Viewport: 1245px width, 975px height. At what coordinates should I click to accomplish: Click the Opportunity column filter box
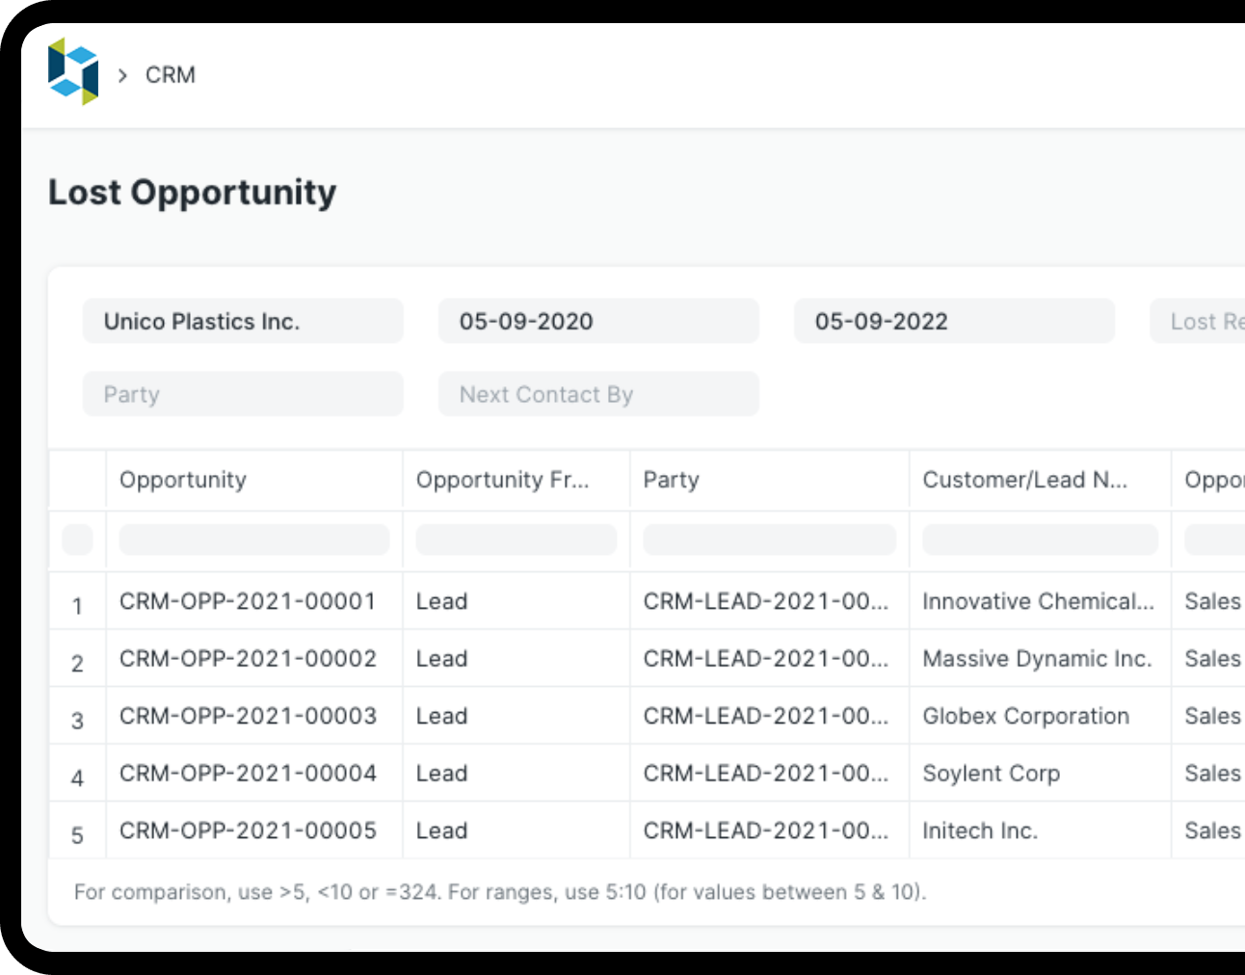tap(253, 540)
